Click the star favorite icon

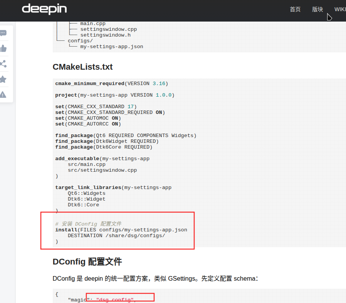[3, 79]
